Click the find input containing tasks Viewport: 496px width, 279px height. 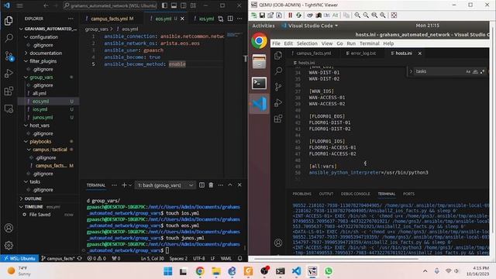point(439,71)
